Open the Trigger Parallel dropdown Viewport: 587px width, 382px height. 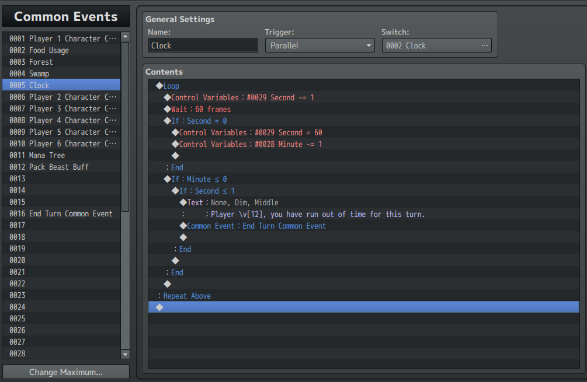319,45
